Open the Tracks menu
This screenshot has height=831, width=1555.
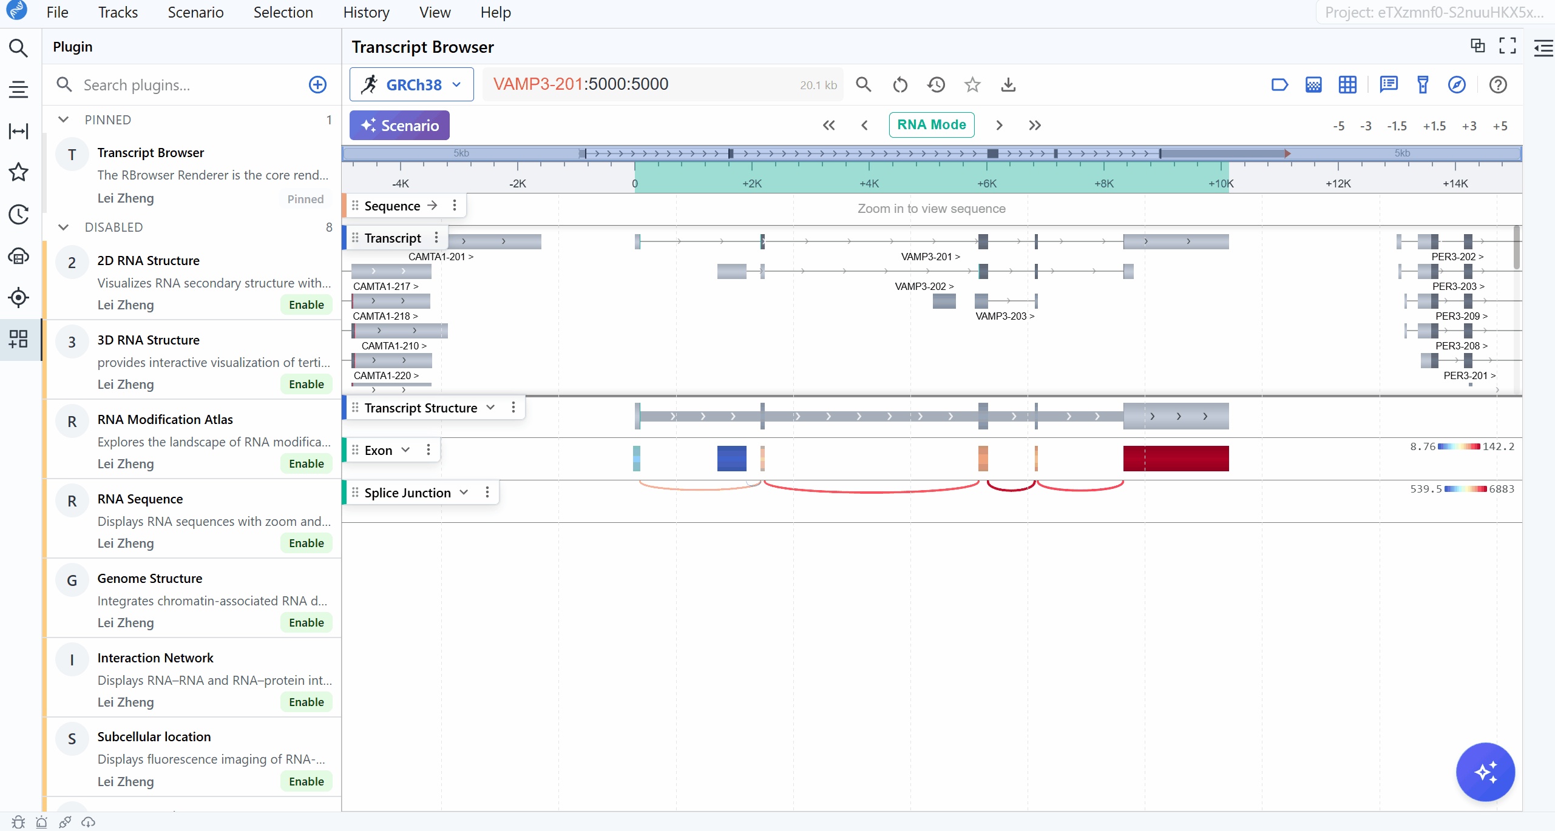click(x=118, y=12)
